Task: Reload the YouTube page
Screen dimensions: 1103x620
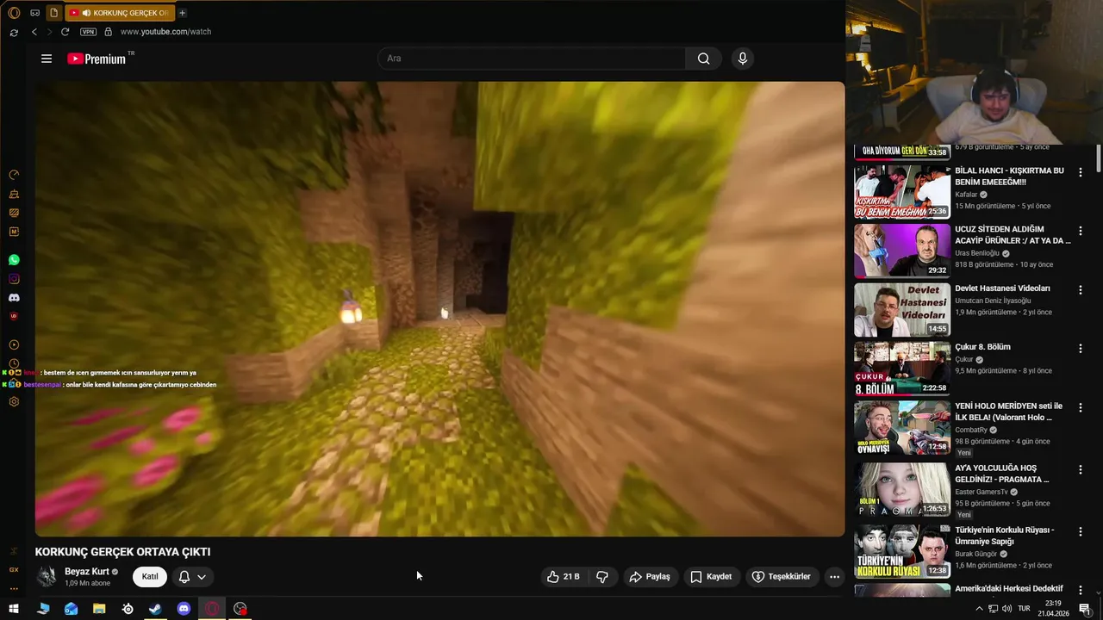Action: [65, 32]
